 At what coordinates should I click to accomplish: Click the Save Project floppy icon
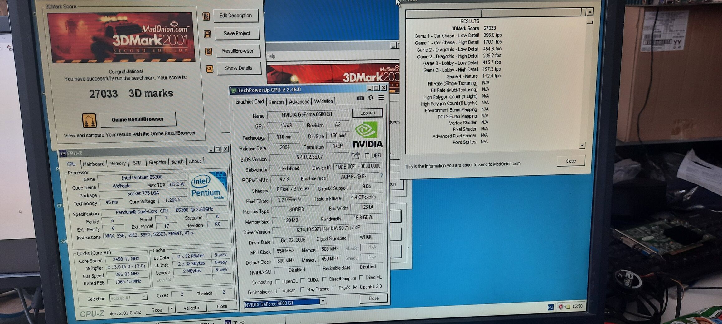207,34
